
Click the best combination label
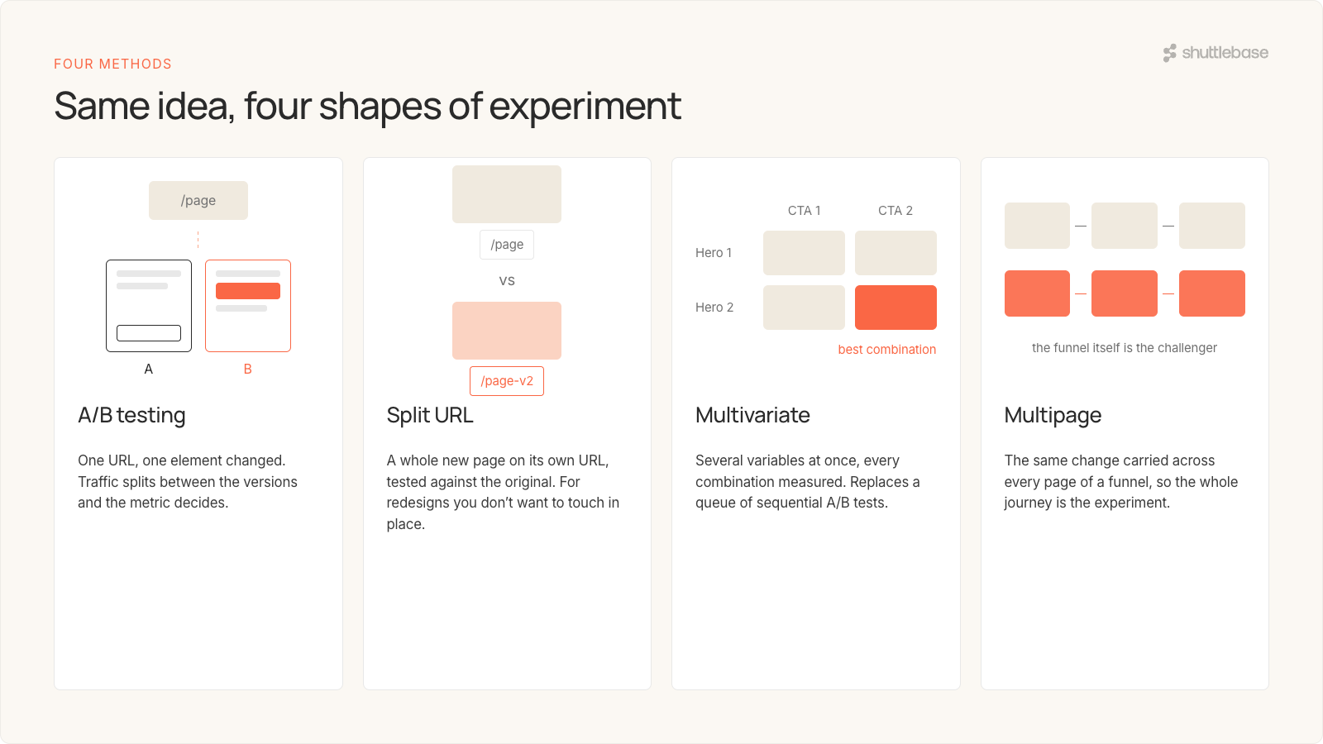pos(887,350)
